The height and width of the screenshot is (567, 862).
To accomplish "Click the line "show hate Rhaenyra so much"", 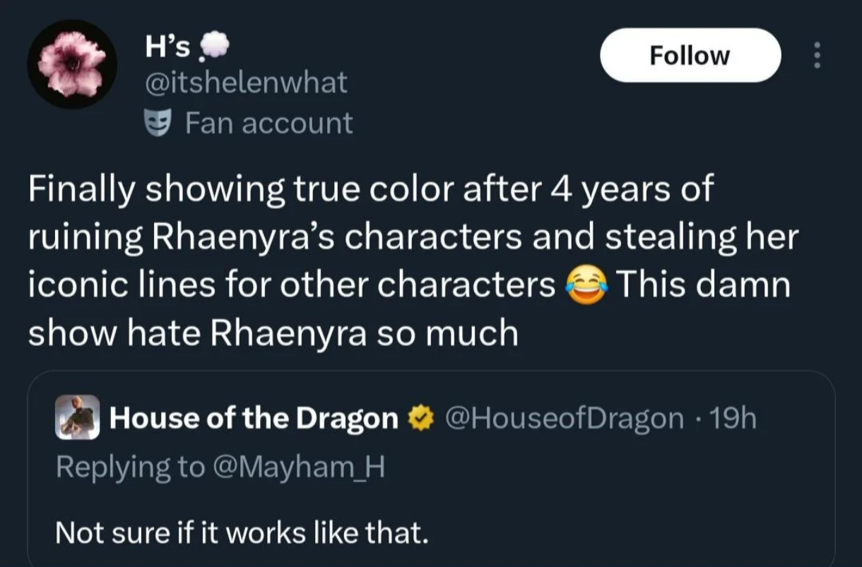I will [x=273, y=333].
